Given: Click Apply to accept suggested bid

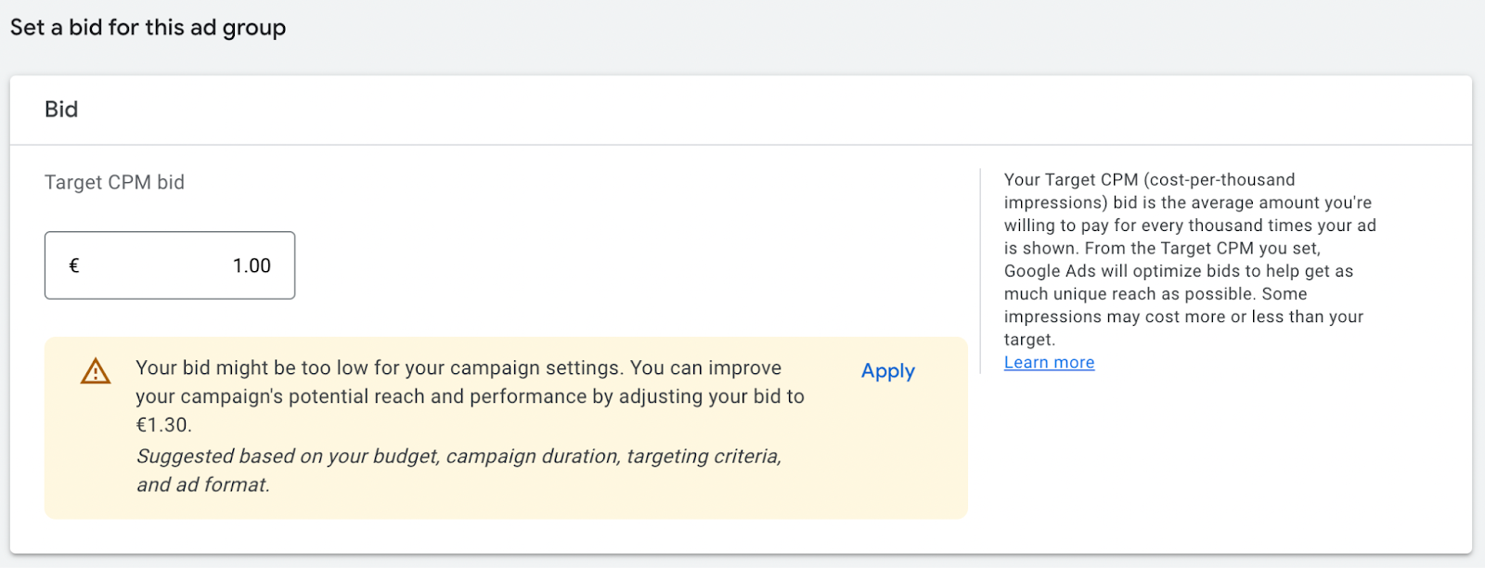Looking at the screenshot, I should (887, 371).
